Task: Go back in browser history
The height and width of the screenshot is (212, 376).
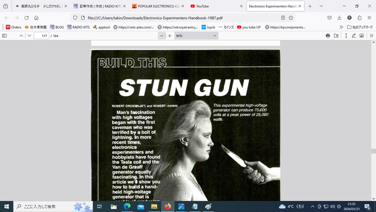Action: point(7,18)
